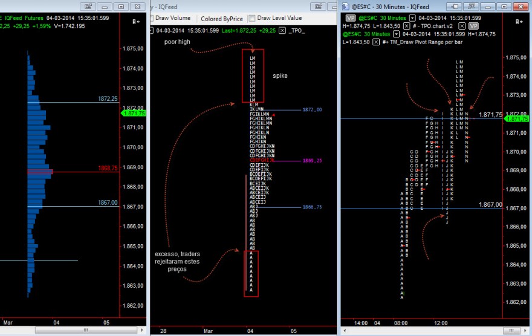The width and height of the screenshot is (532, 336).
Task: Click the green 1.871,75 price tag in the 30 Minutes chart
Action: (516, 118)
